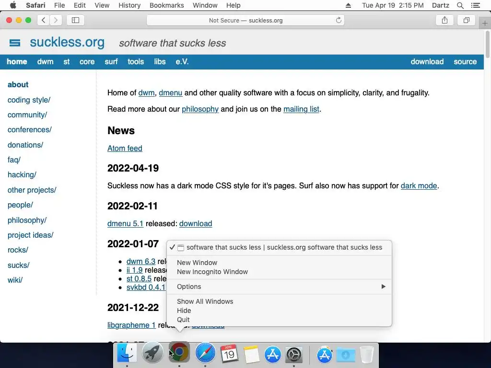The width and height of the screenshot is (491, 368).
Task: Click download in the navigation bar
Action: point(427,62)
